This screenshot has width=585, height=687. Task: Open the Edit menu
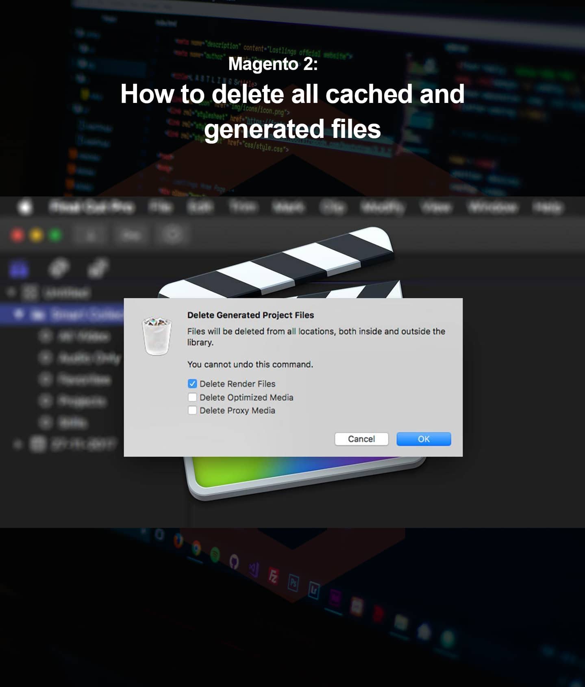pyautogui.click(x=200, y=207)
